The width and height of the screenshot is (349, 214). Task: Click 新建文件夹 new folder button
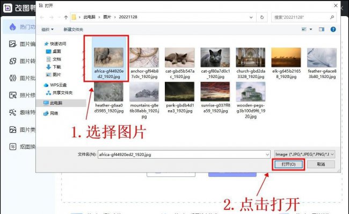tap(73, 30)
